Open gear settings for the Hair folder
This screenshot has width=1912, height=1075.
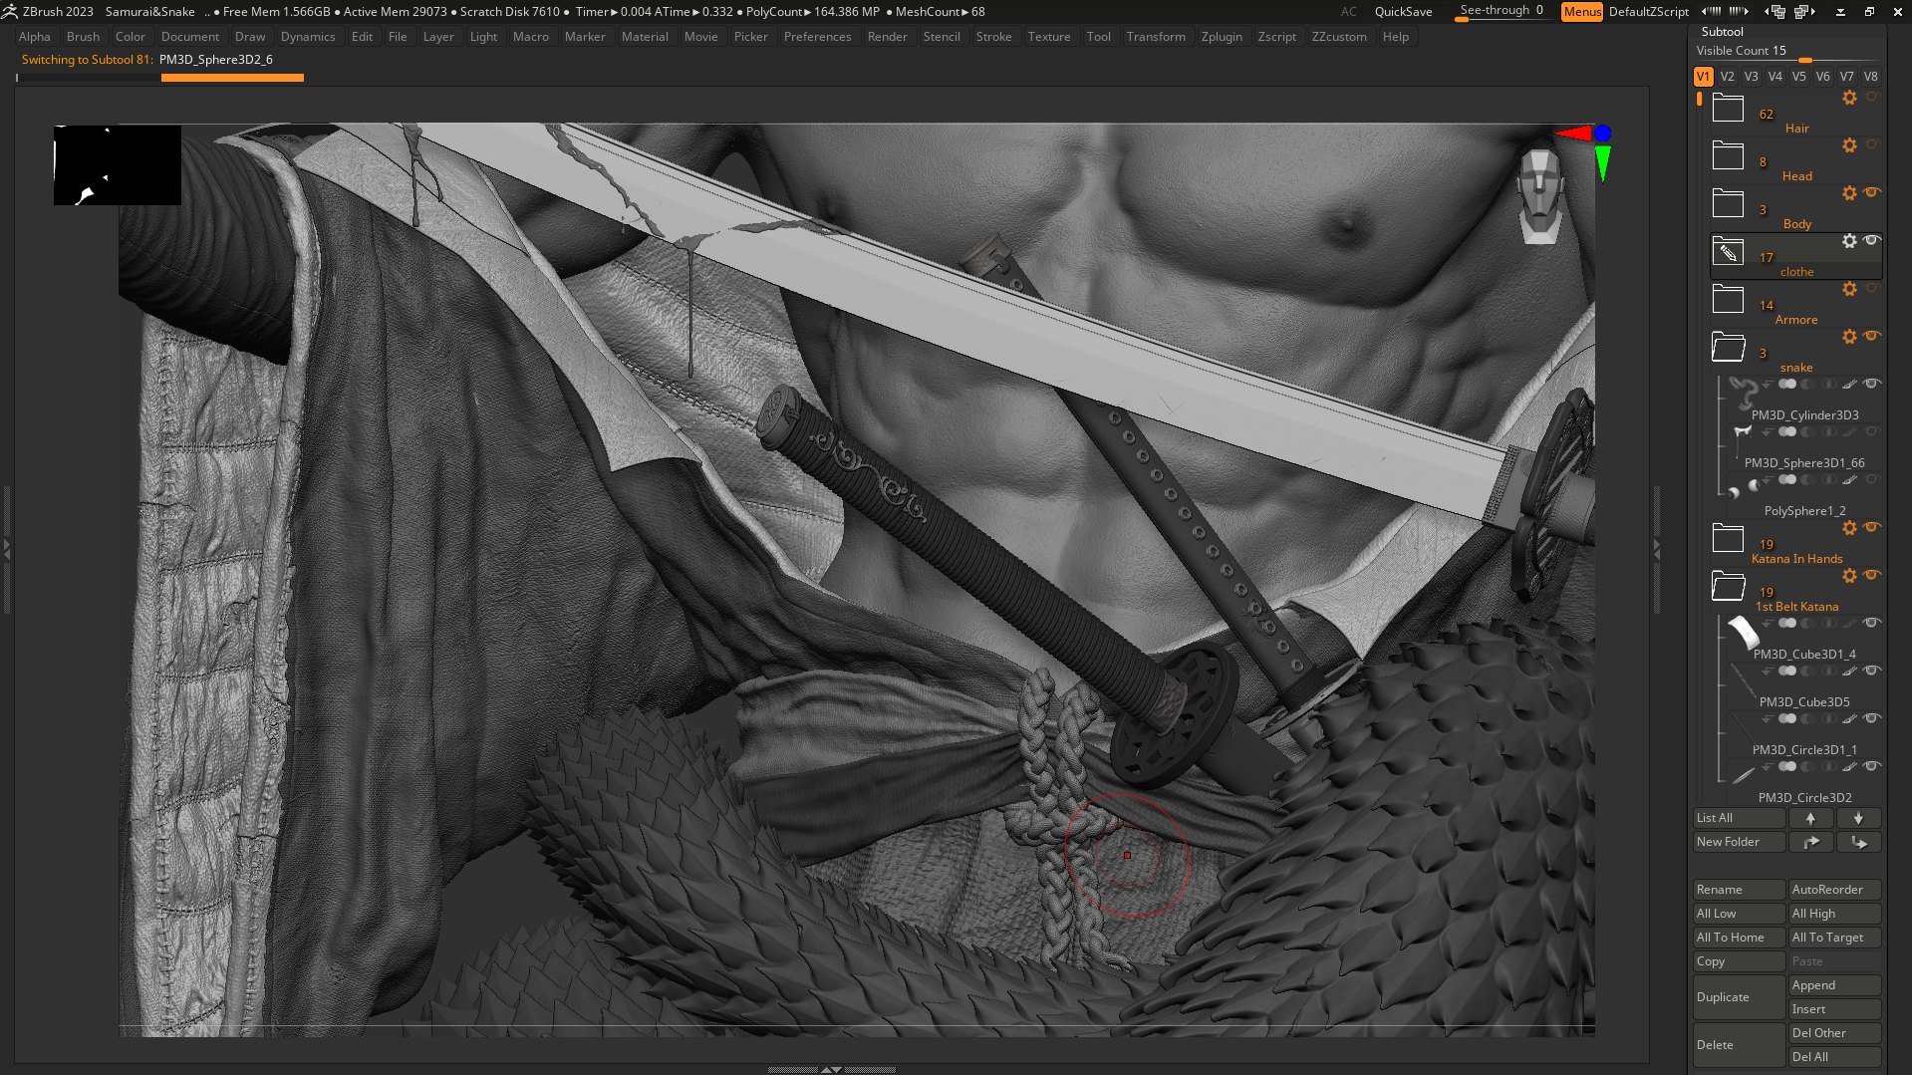click(x=1849, y=97)
